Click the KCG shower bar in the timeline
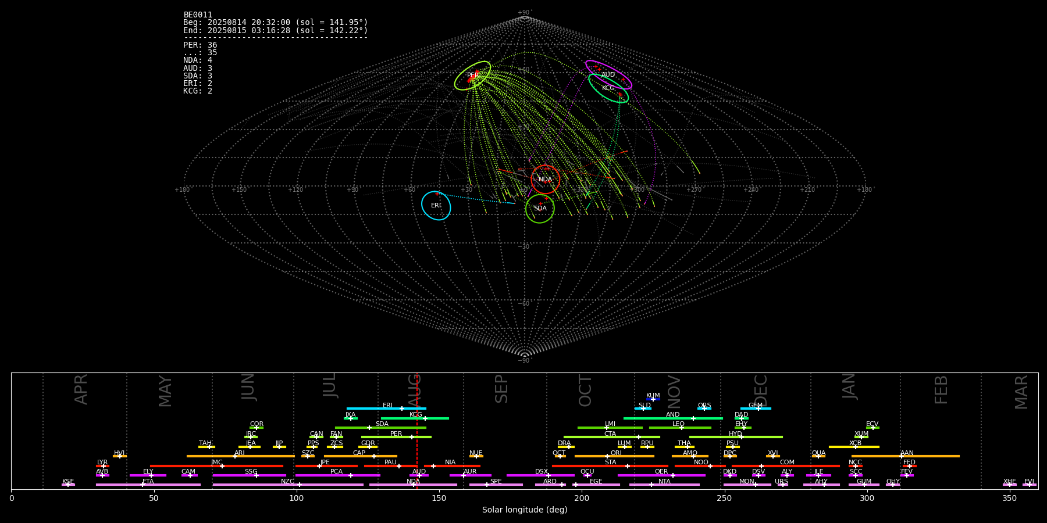This screenshot has width=1047, height=523. pos(415,418)
